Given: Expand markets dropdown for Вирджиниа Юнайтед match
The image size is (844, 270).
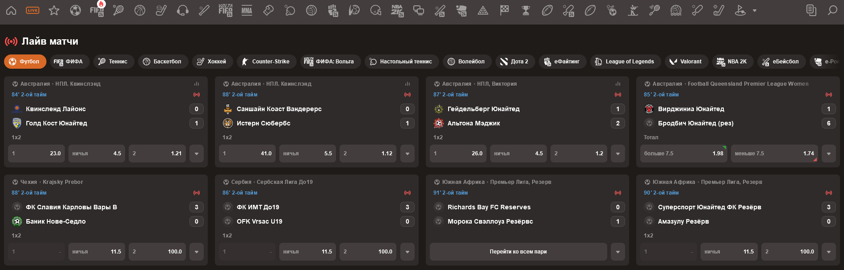Looking at the screenshot, I should [829, 154].
